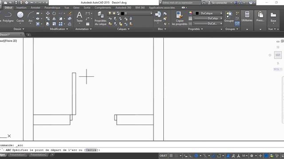Click the Copy objects icon in Modification

coord(48,19)
